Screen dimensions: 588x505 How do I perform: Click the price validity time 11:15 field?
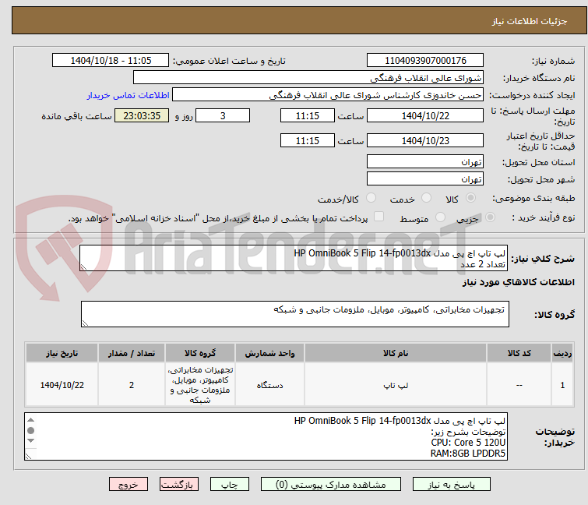click(307, 140)
